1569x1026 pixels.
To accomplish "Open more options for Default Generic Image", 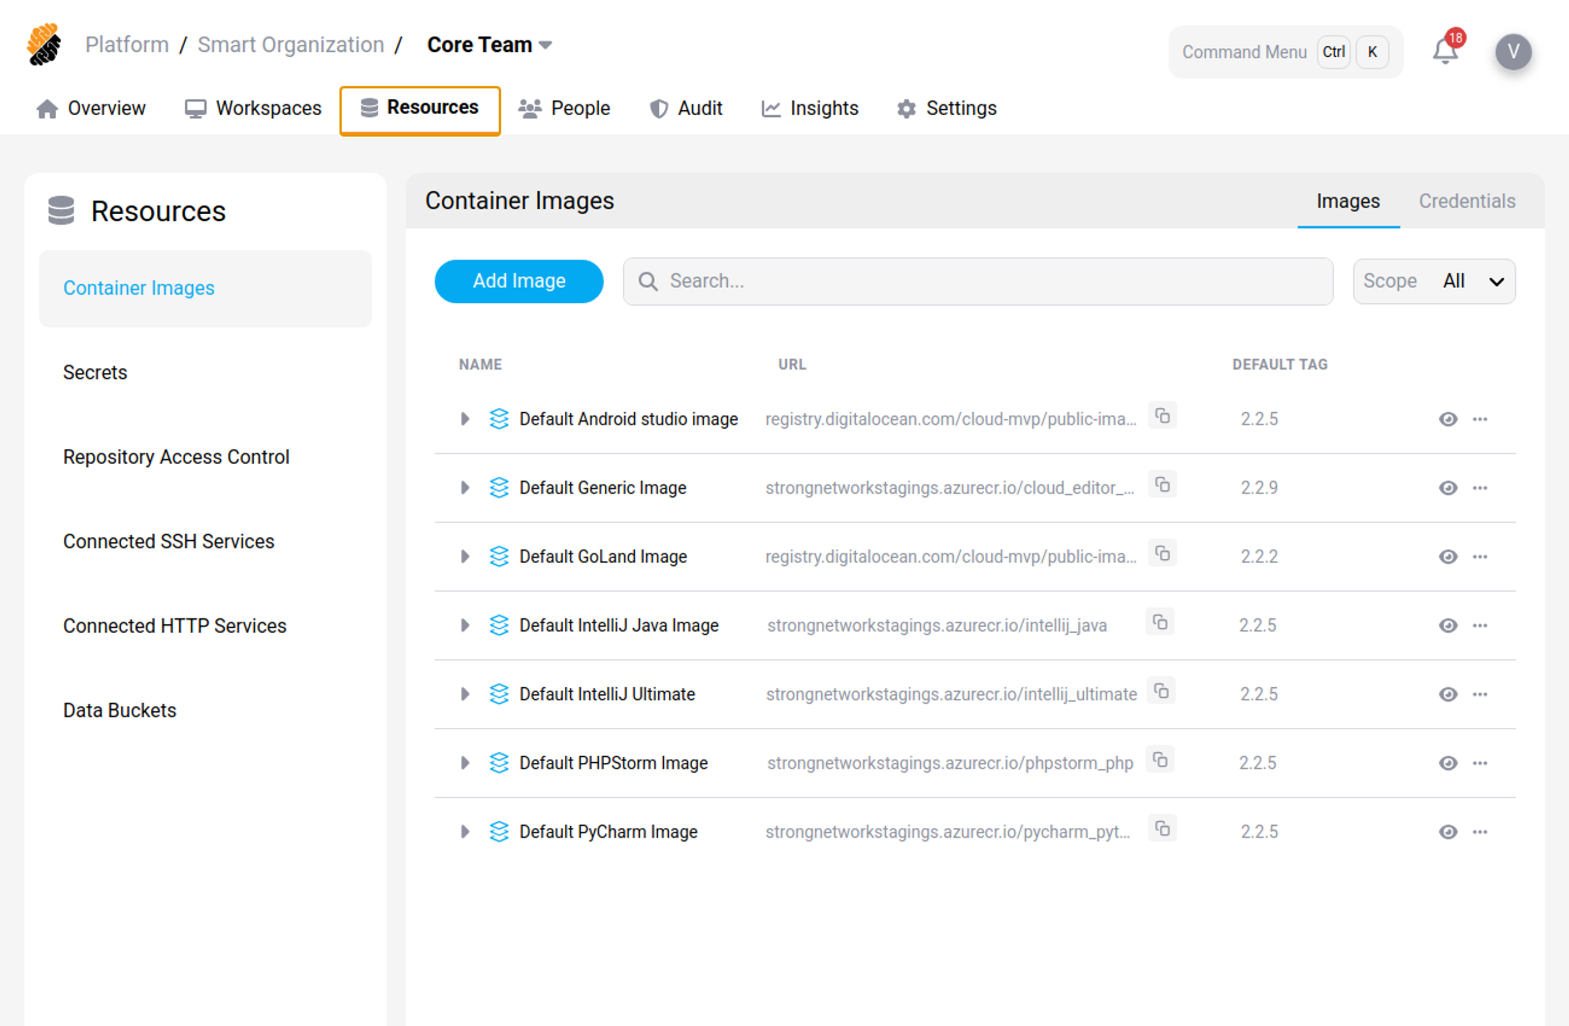I will click(x=1480, y=488).
